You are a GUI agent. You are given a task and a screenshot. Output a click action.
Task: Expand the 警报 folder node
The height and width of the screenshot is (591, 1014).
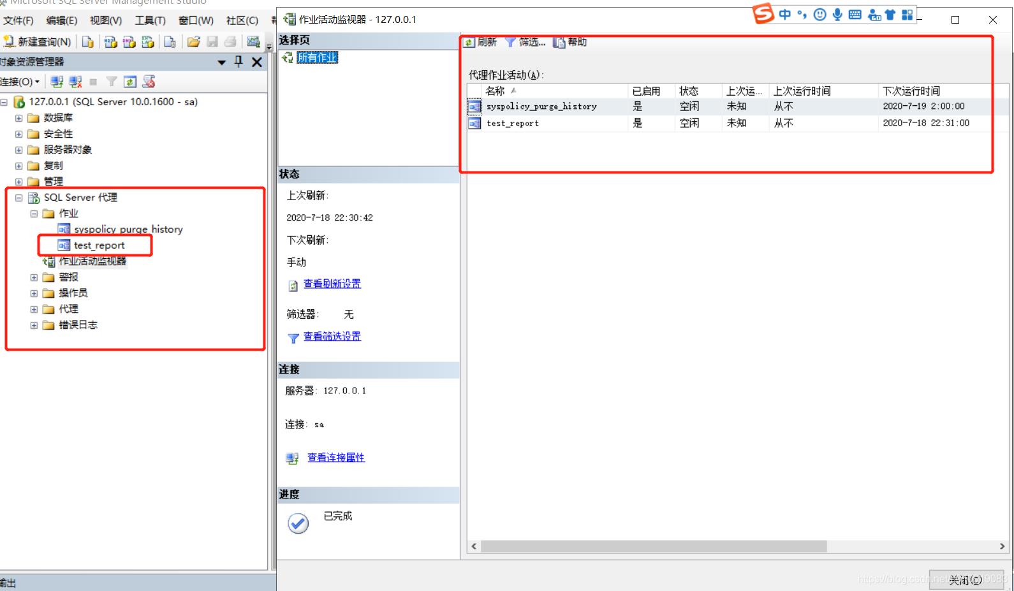pos(34,277)
